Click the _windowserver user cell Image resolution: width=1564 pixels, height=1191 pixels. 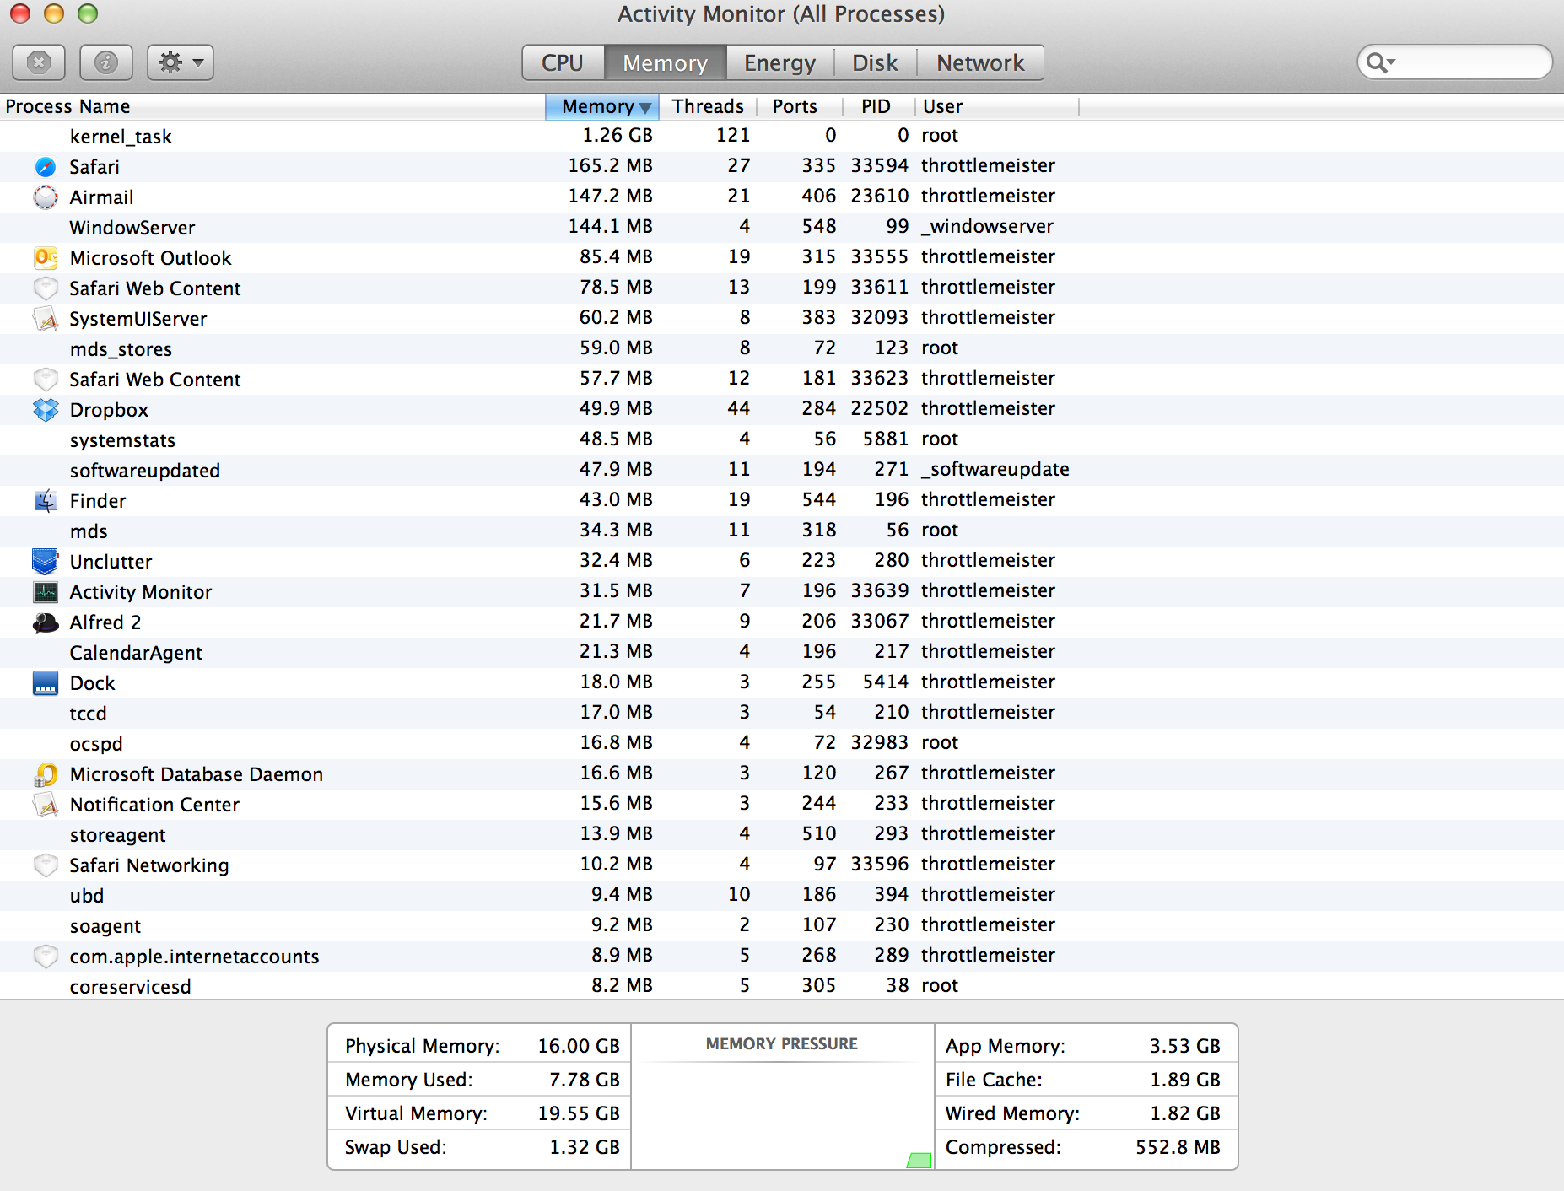click(x=987, y=226)
